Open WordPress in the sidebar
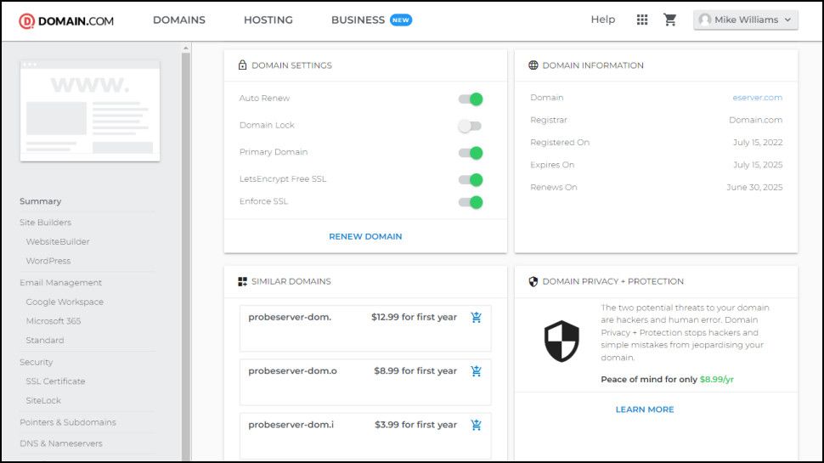This screenshot has height=463, width=824. click(48, 261)
